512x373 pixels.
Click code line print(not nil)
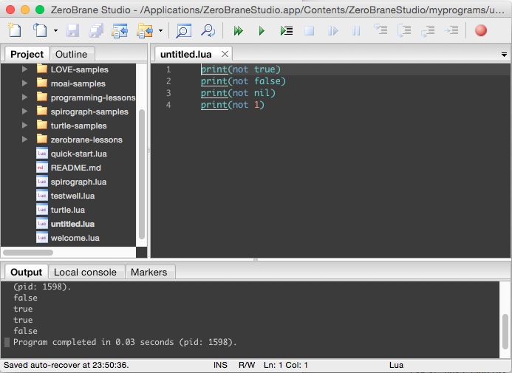coord(238,93)
